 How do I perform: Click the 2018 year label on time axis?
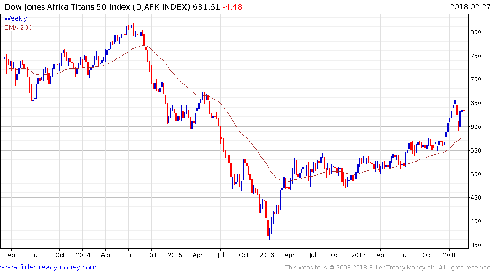coord(450,255)
